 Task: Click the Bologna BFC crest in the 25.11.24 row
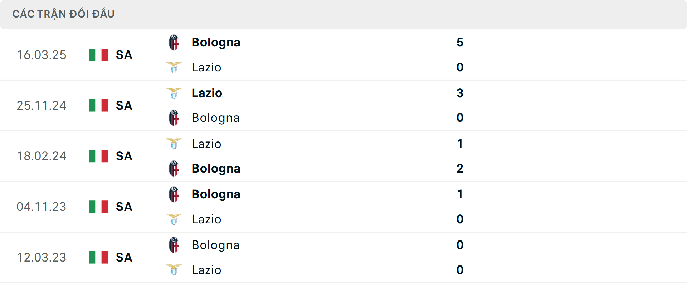[174, 118]
